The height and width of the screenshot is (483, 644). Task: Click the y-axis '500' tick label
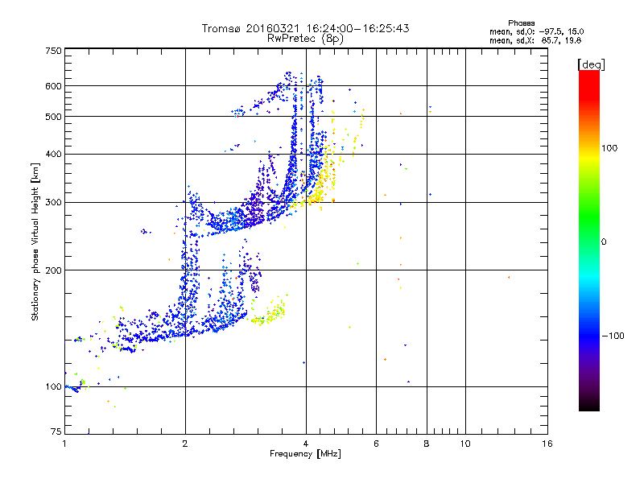pyautogui.click(x=53, y=117)
